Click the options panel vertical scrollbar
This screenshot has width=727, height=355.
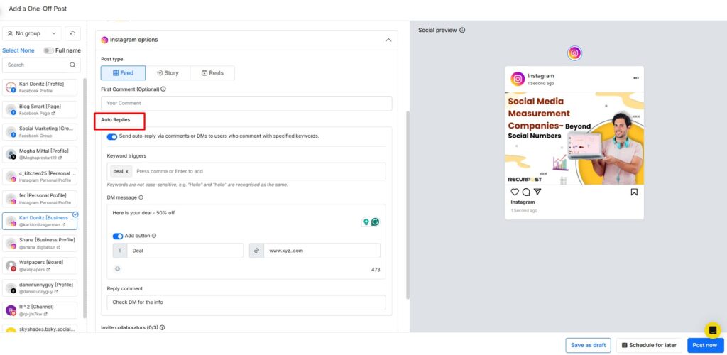tap(408, 204)
